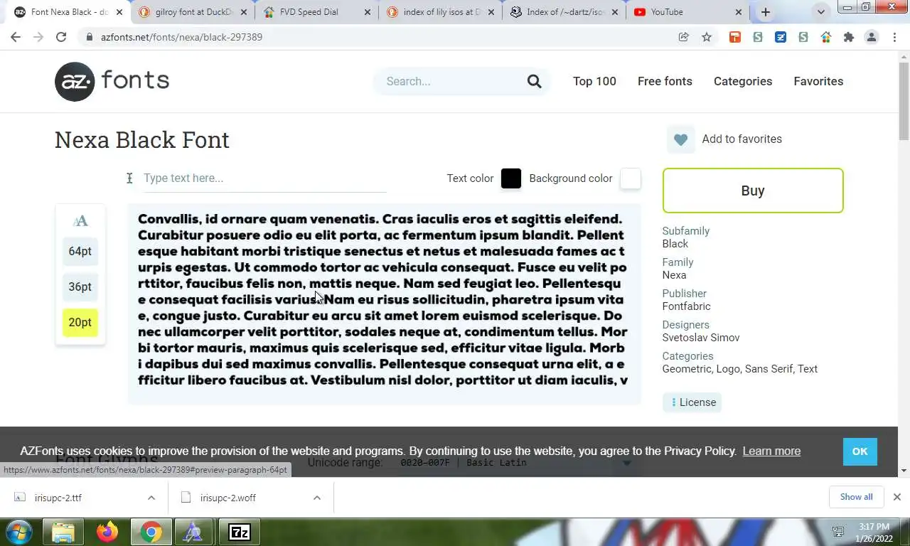The image size is (910, 546).
Task: Open the FVD Speed Dial house extension
Action: [826, 37]
